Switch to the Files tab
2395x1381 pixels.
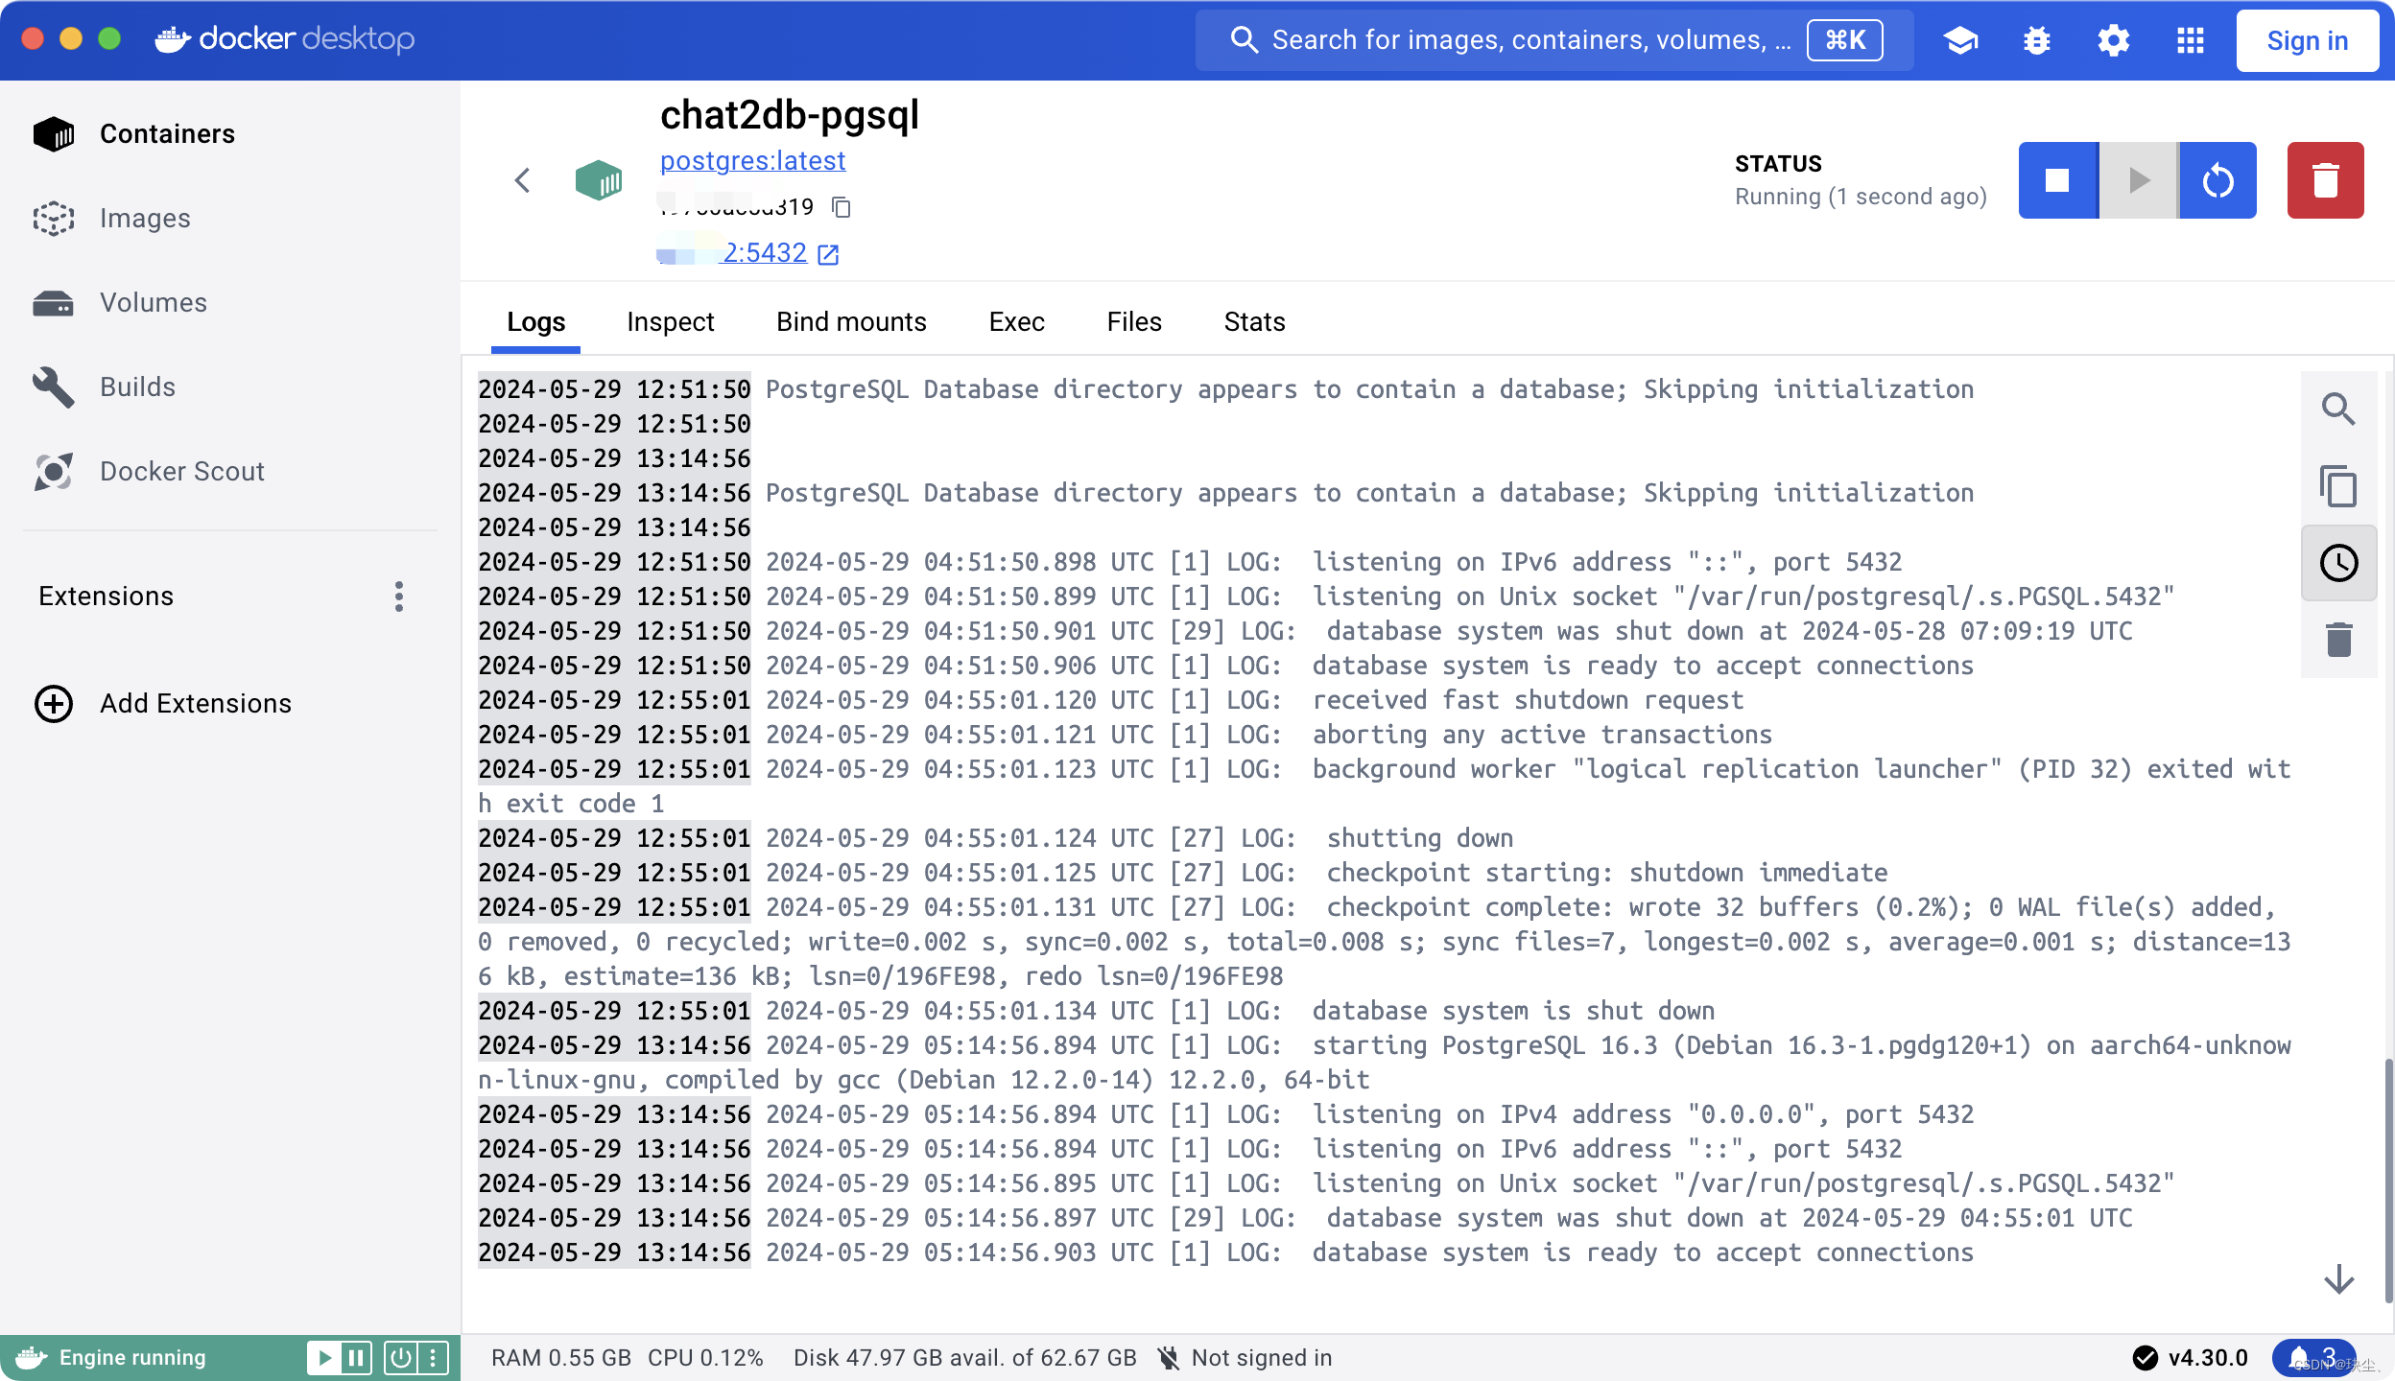point(1134,322)
